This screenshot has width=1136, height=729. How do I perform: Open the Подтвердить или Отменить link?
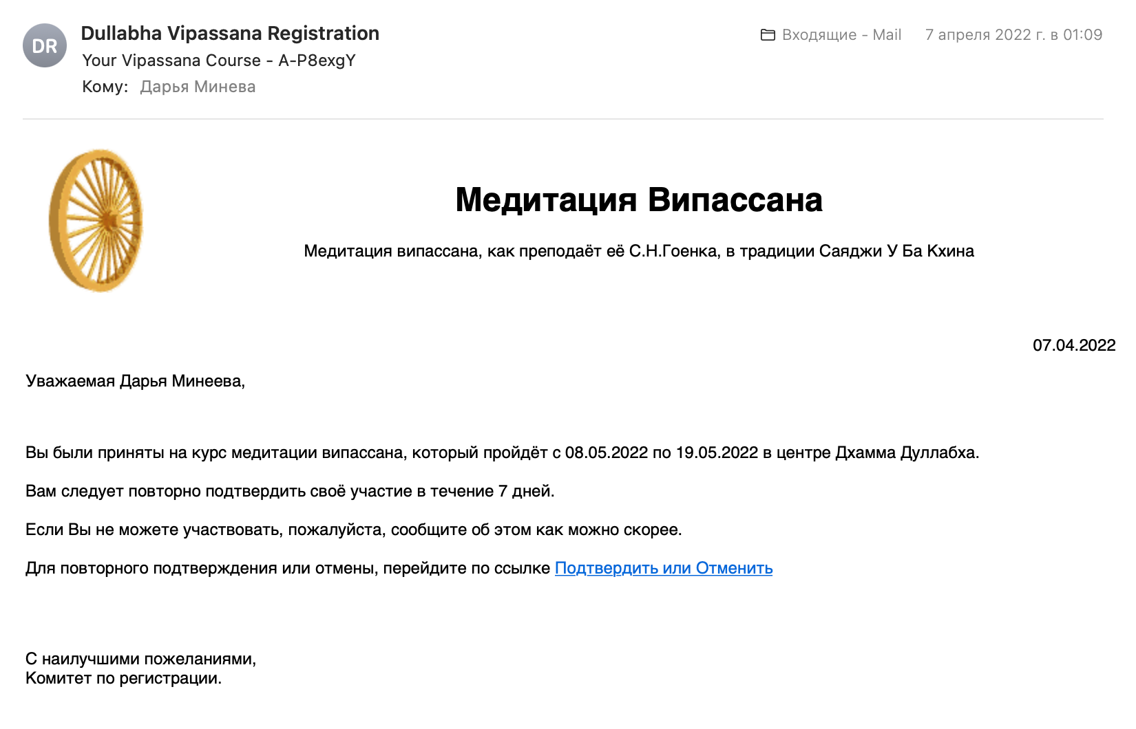[x=664, y=568]
